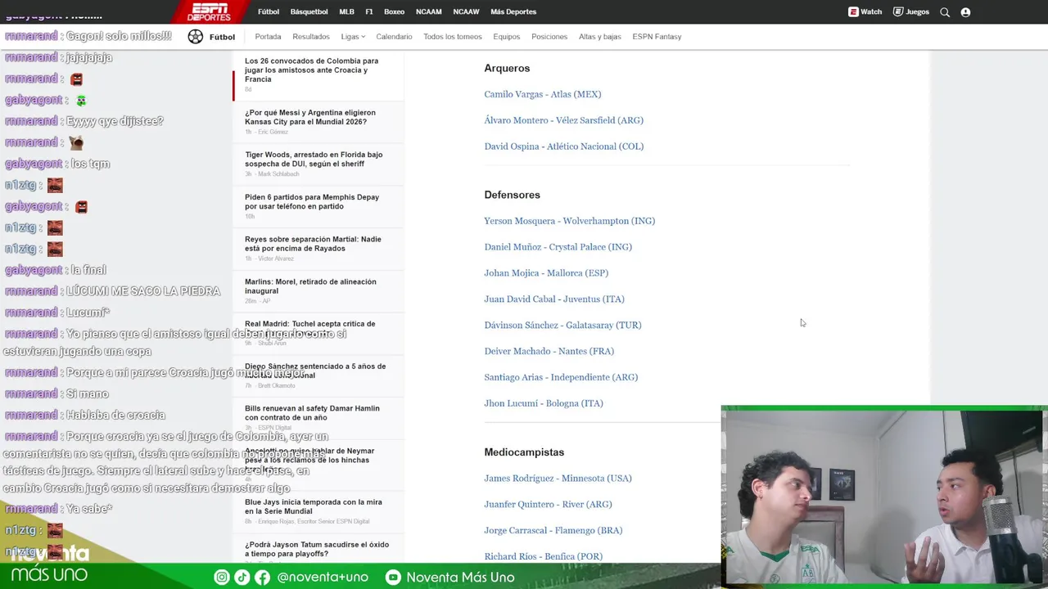Open ESPN Fantasy link

(x=657, y=37)
